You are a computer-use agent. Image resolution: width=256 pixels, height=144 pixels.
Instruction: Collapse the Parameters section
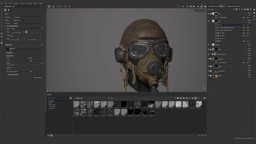10,56
